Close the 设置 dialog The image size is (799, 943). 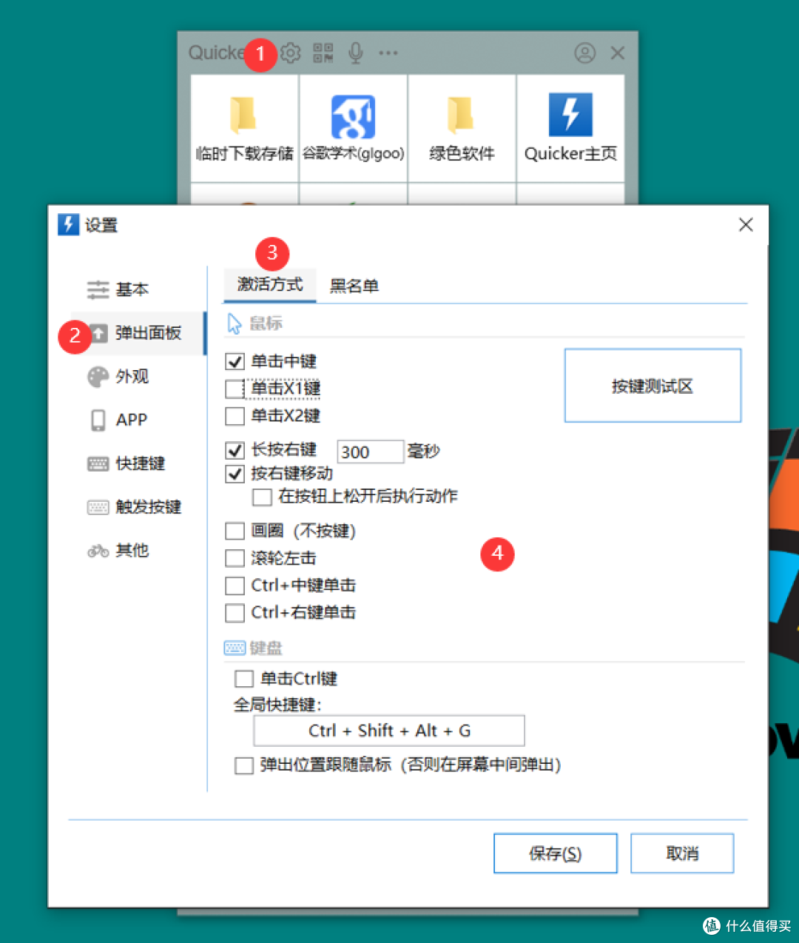pyautogui.click(x=746, y=225)
